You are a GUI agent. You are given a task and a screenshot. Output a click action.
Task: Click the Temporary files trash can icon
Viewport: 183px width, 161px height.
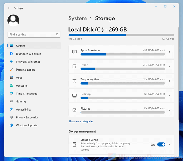click(x=75, y=81)
